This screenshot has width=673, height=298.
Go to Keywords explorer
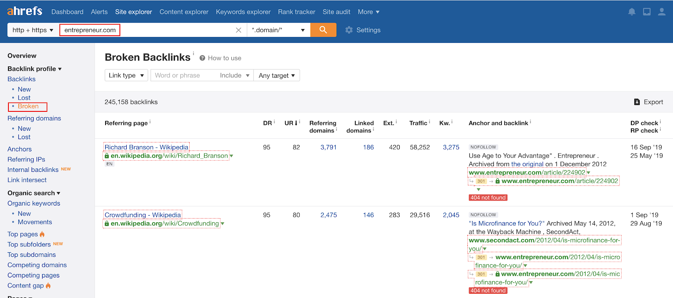point(243,12)
